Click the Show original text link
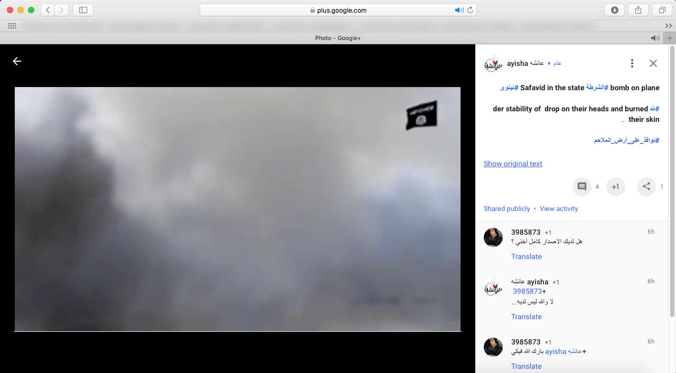Screen dimensions: 676x373 point(513,164)
